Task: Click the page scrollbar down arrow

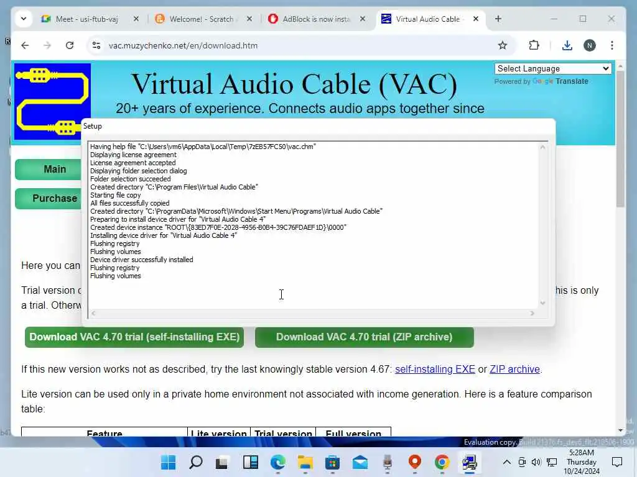Action: 620,430
